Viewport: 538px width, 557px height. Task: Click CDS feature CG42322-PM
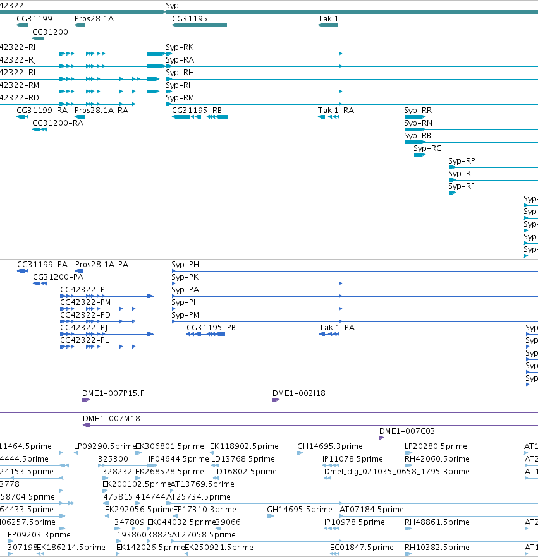(x=85, y=302)
